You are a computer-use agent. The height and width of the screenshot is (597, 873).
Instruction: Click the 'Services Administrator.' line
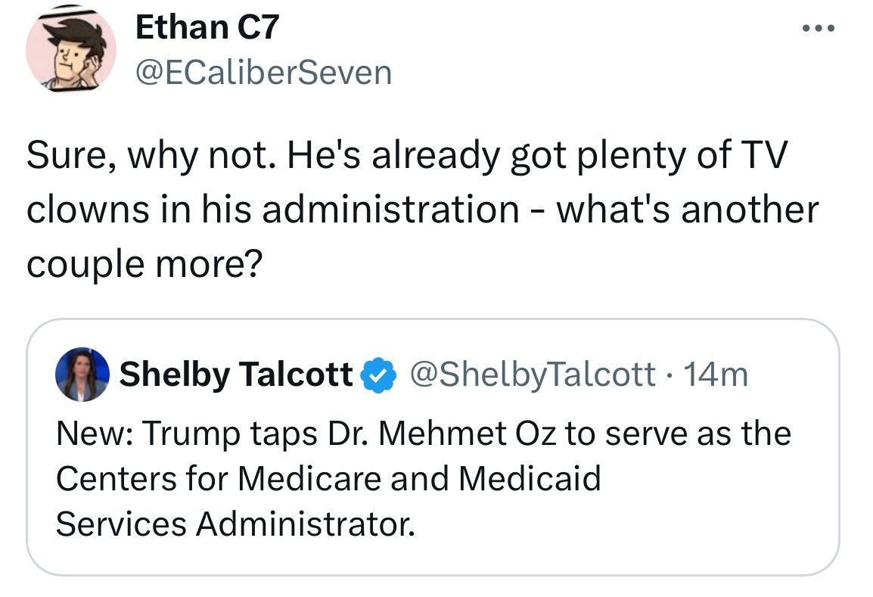click(235, 524)
